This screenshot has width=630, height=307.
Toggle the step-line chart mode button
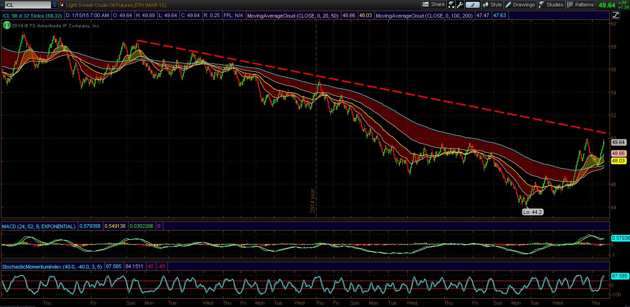[472, 5]
